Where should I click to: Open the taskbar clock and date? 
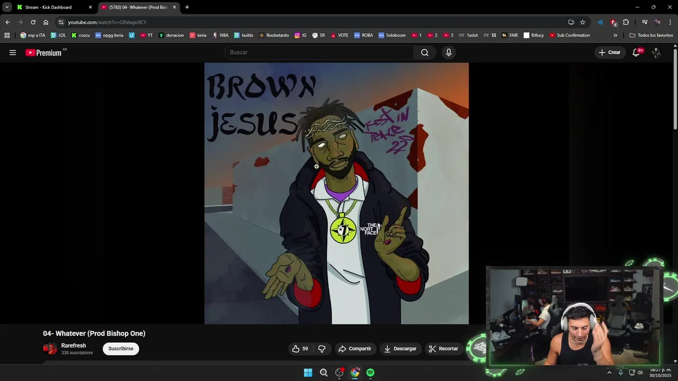point(661,373)
